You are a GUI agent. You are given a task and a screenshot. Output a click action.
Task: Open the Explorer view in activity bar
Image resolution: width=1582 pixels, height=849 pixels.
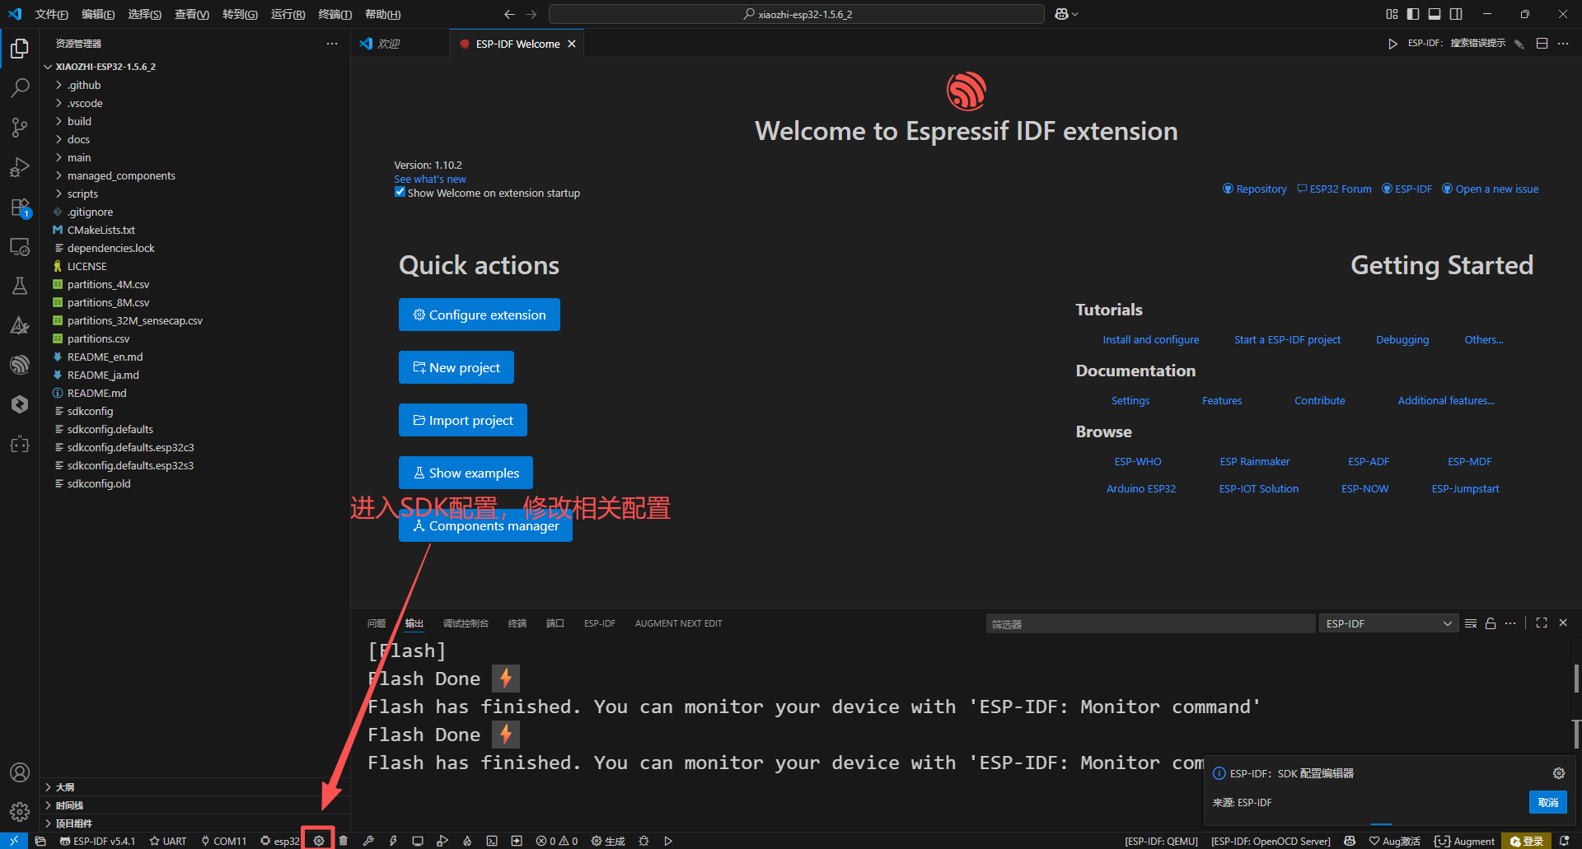coord(20,49)
